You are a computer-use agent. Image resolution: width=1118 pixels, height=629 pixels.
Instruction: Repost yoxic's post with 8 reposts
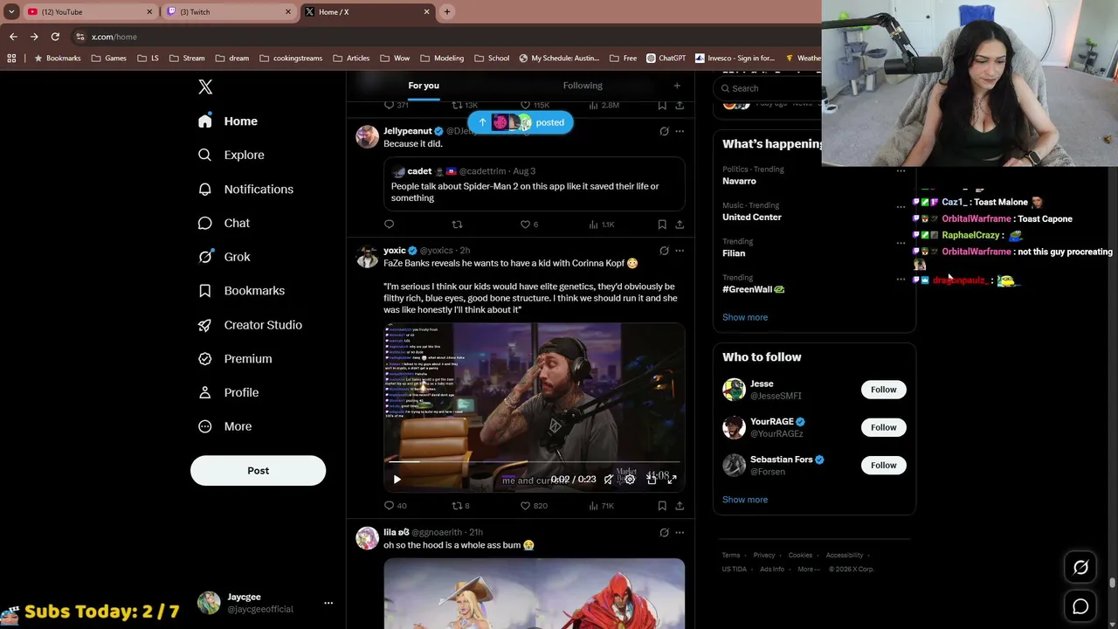coord(460,506)
